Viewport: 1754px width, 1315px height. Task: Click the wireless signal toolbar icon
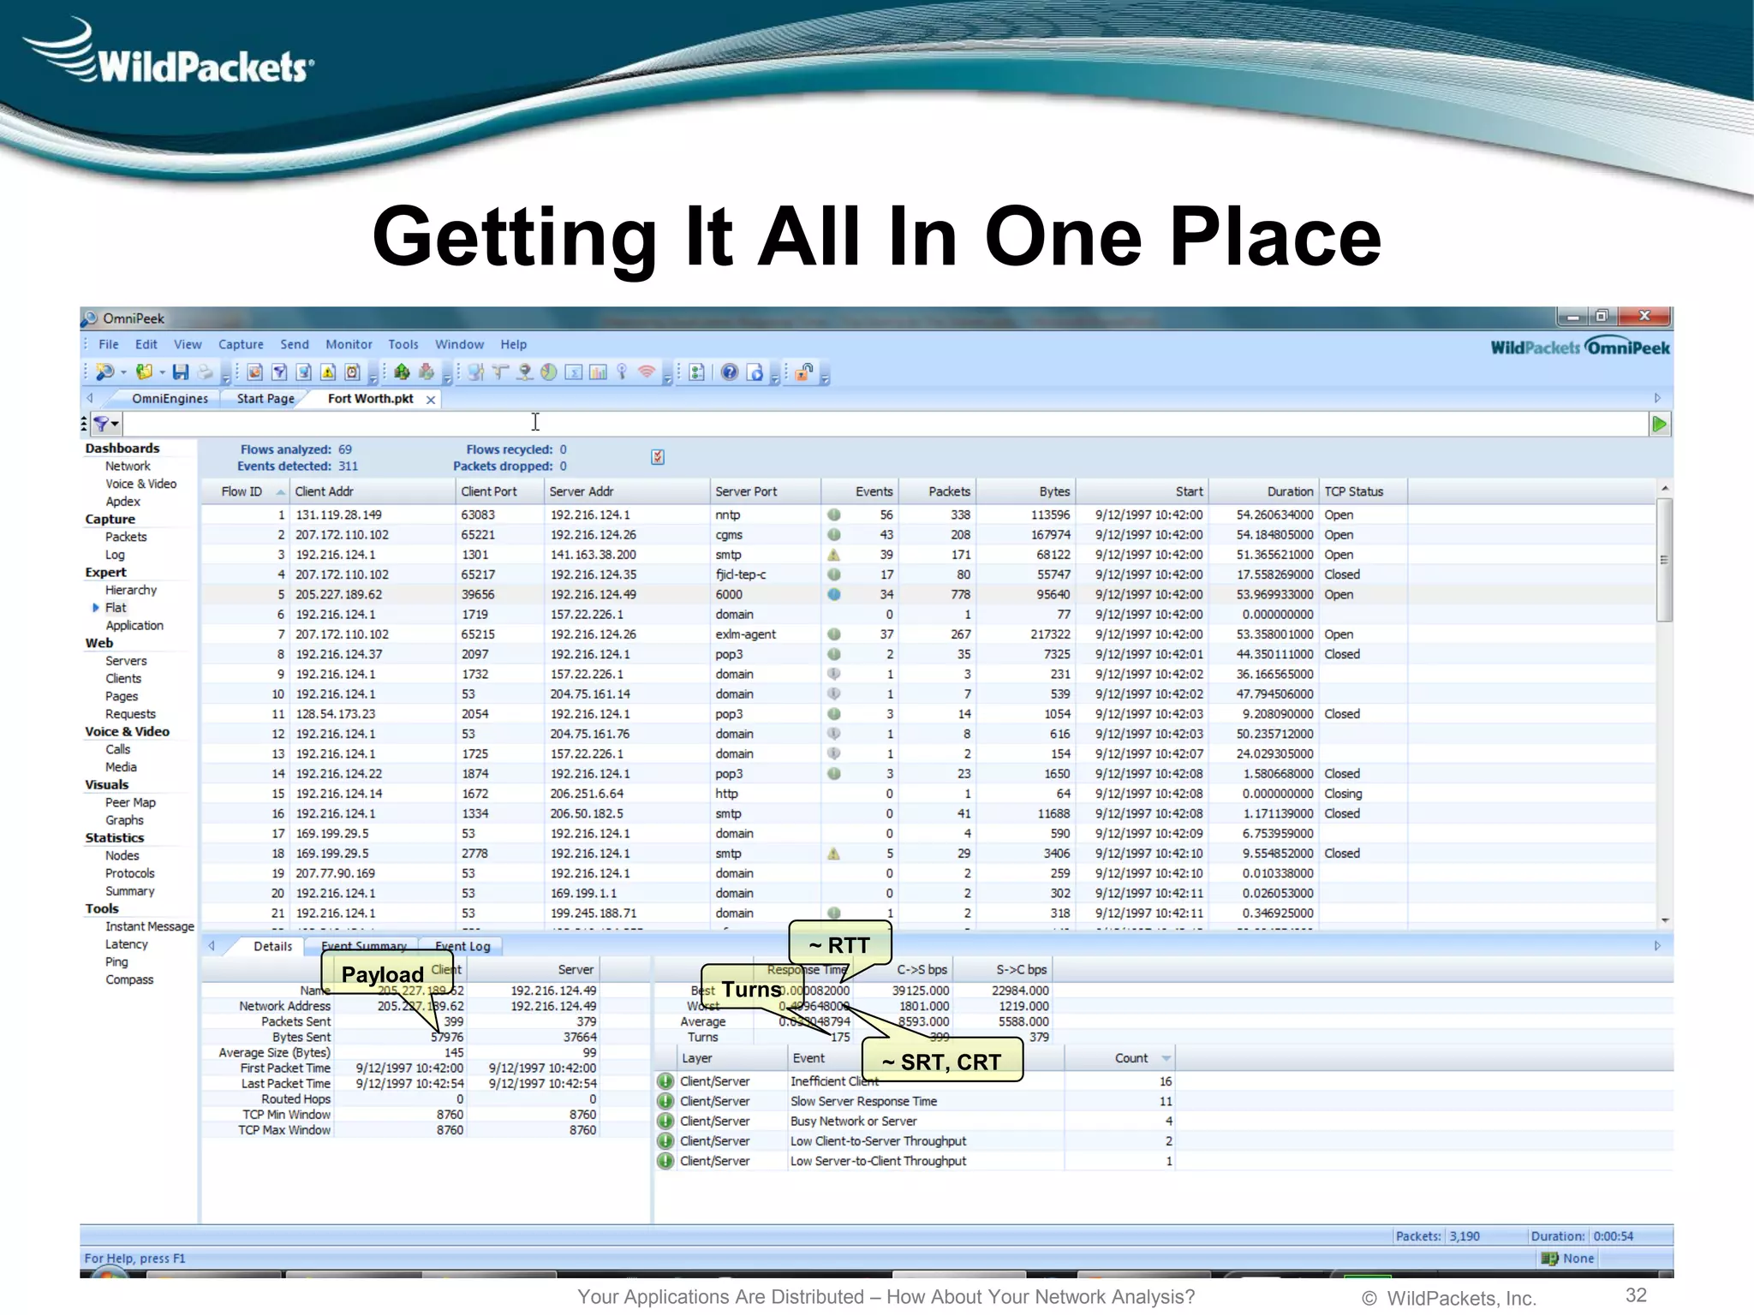click(647, 372)
